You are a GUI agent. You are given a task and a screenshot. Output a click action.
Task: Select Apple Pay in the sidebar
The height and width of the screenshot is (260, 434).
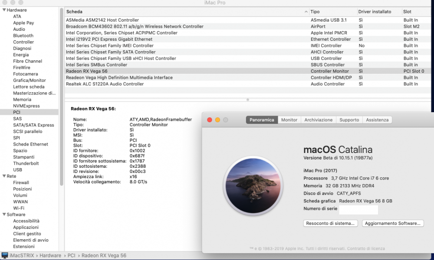23,23
